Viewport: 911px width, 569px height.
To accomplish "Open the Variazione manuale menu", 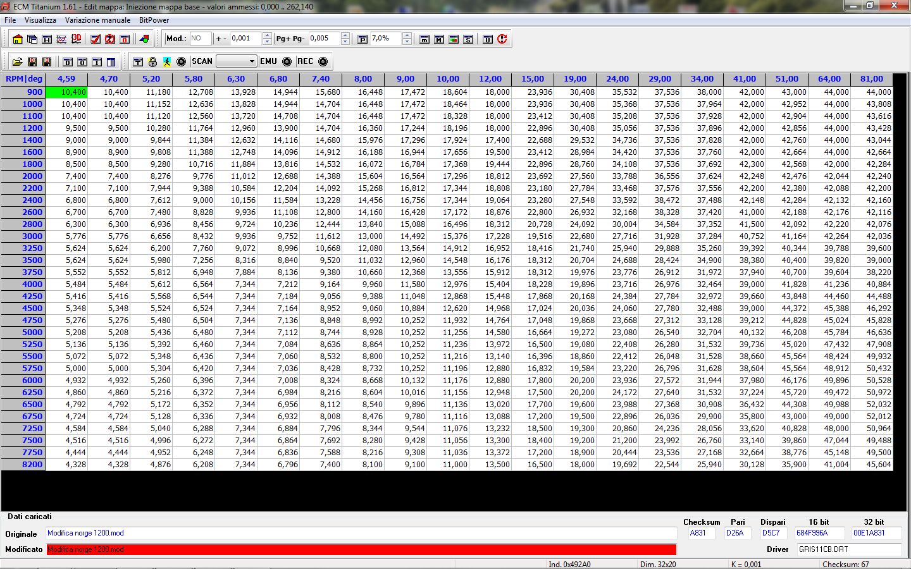I will click(97, 20).
